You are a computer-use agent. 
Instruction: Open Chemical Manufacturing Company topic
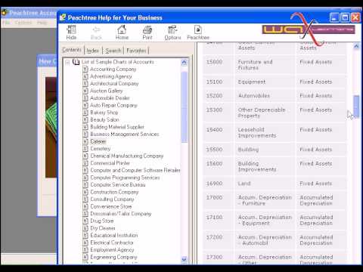click(x=127, y=156)
